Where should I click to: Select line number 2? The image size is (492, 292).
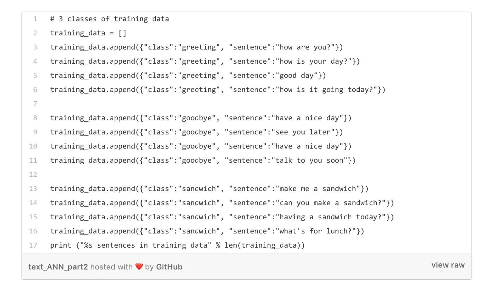tap(35, 33)
